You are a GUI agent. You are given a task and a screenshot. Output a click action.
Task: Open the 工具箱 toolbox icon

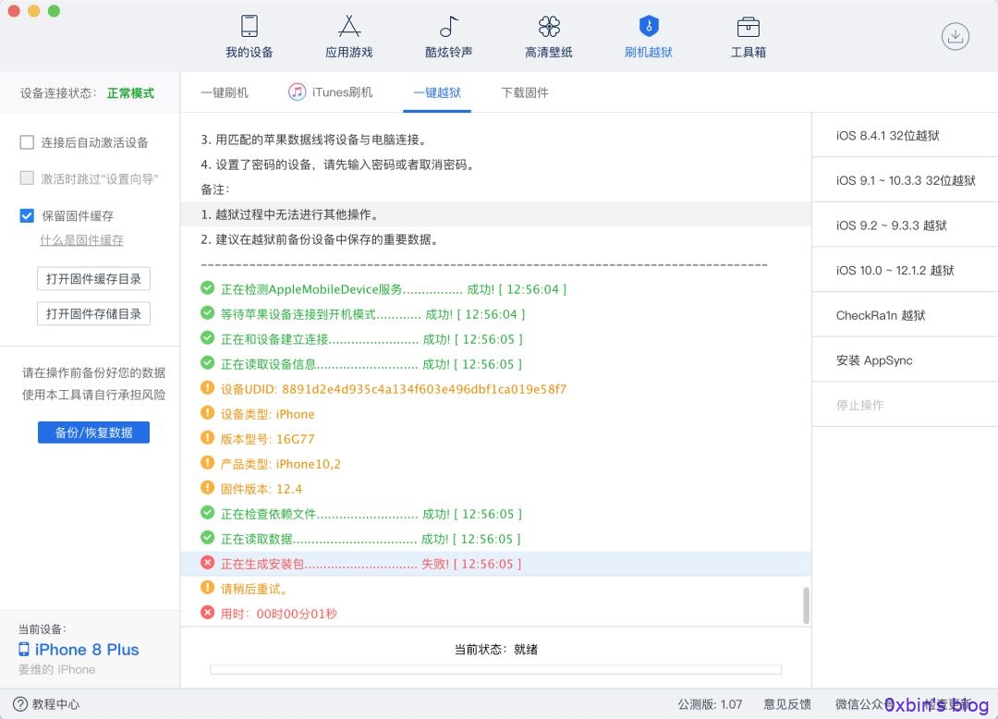click(748, 27)
